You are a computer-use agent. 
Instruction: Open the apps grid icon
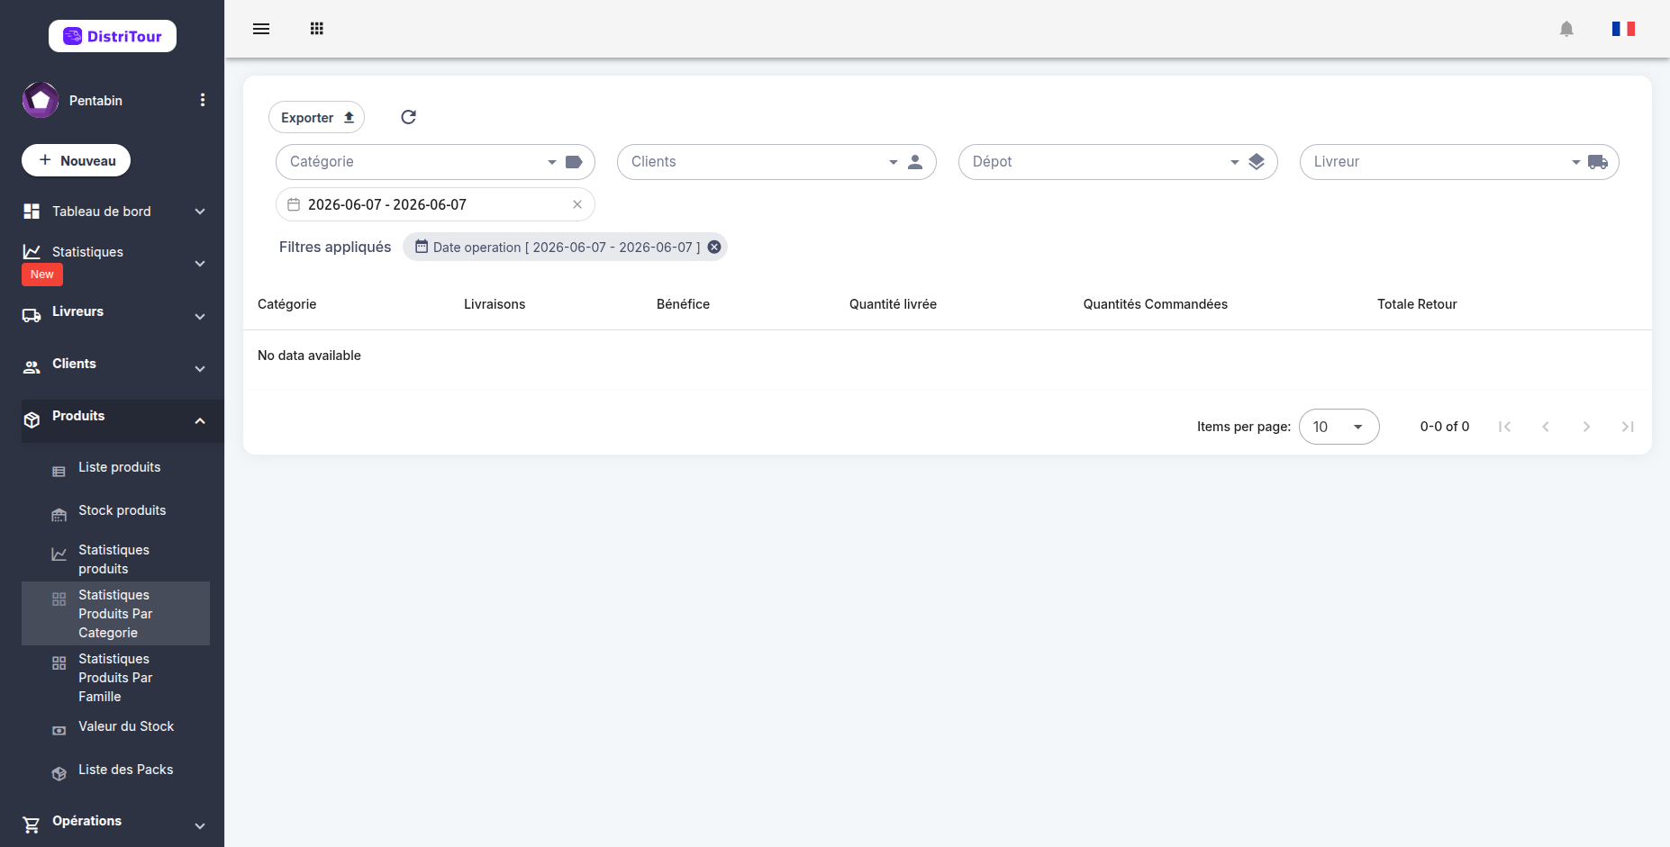click(317, 29)
